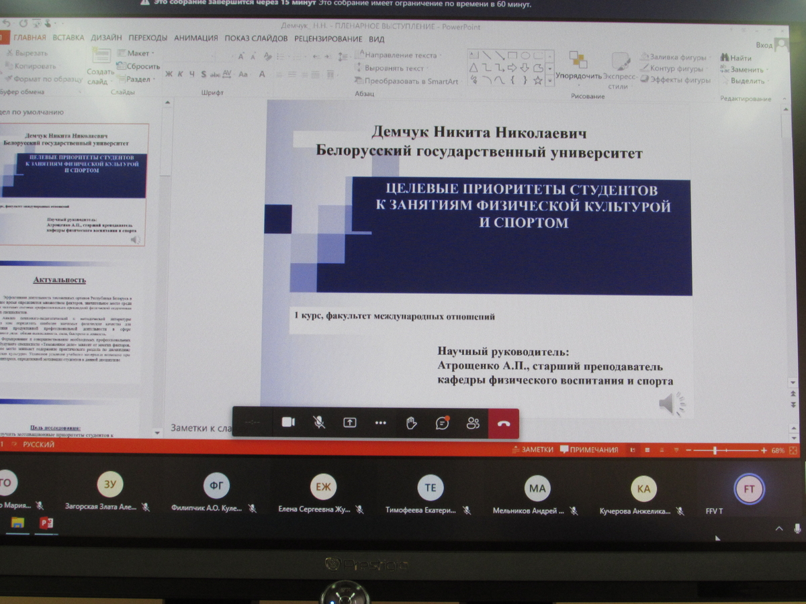Play the audio speaker icon on the slide
Image resolution: width=806 pixels, height=604 pixels.
(672, 404)
